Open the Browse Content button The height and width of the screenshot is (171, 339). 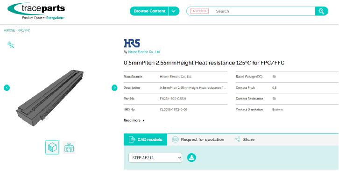[149, 11]
